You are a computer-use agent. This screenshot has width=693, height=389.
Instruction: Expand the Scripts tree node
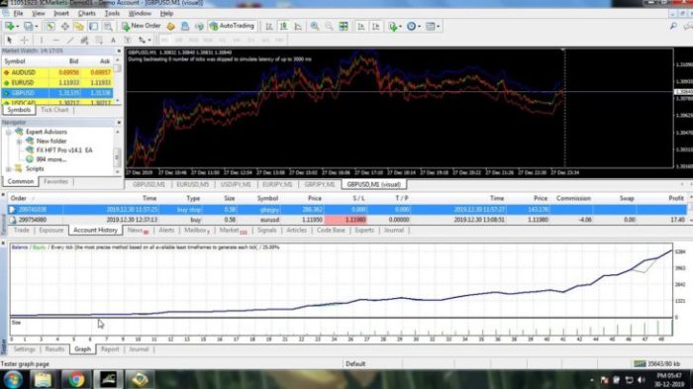(8, 168)
